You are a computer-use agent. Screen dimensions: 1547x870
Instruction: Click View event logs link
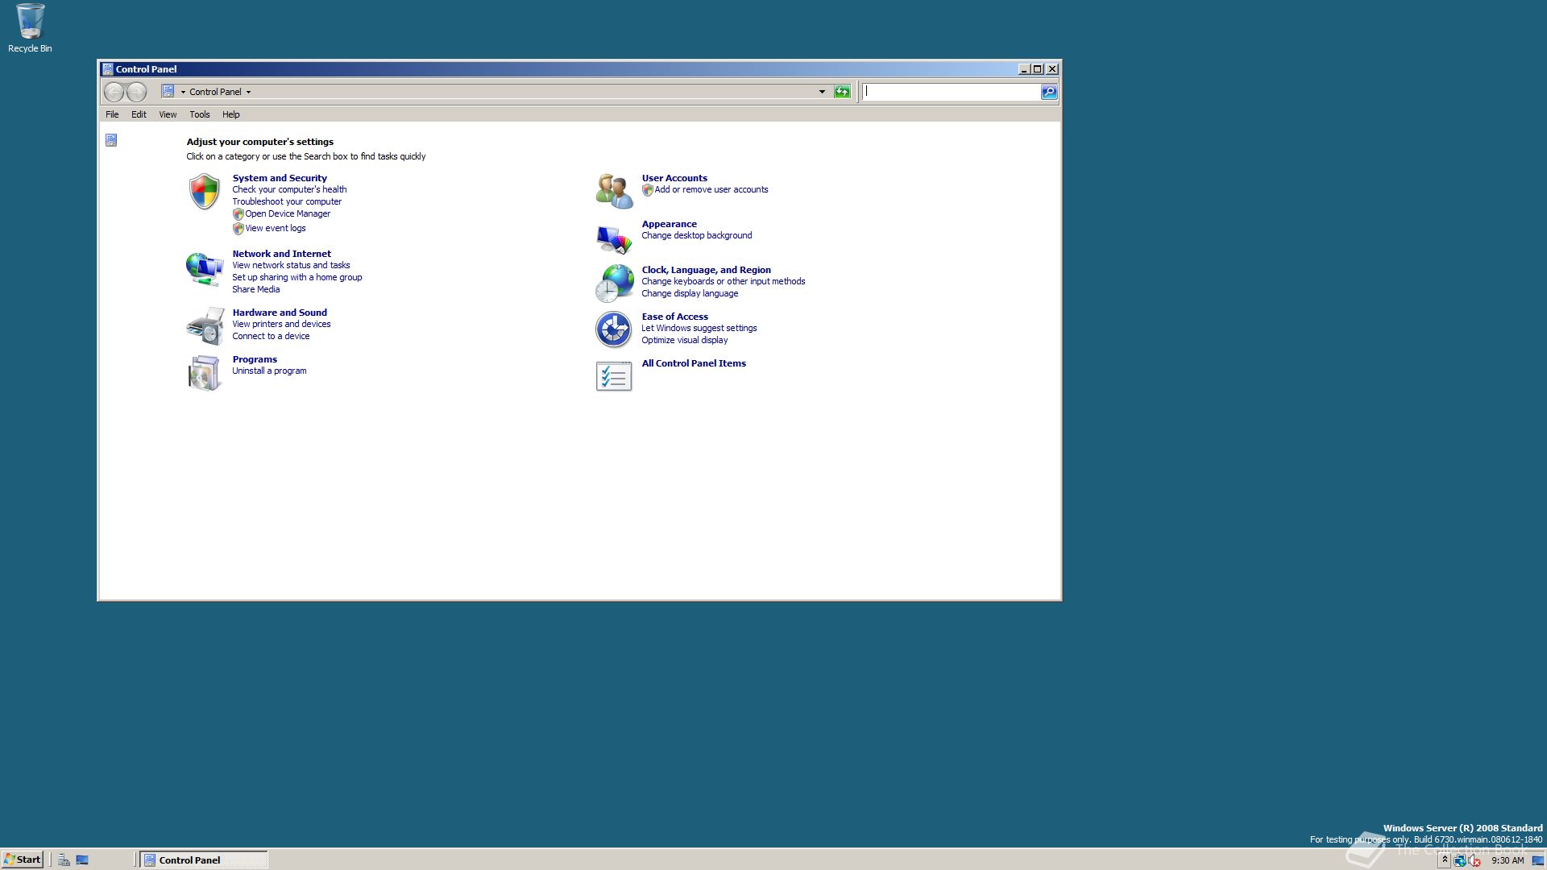276,229
